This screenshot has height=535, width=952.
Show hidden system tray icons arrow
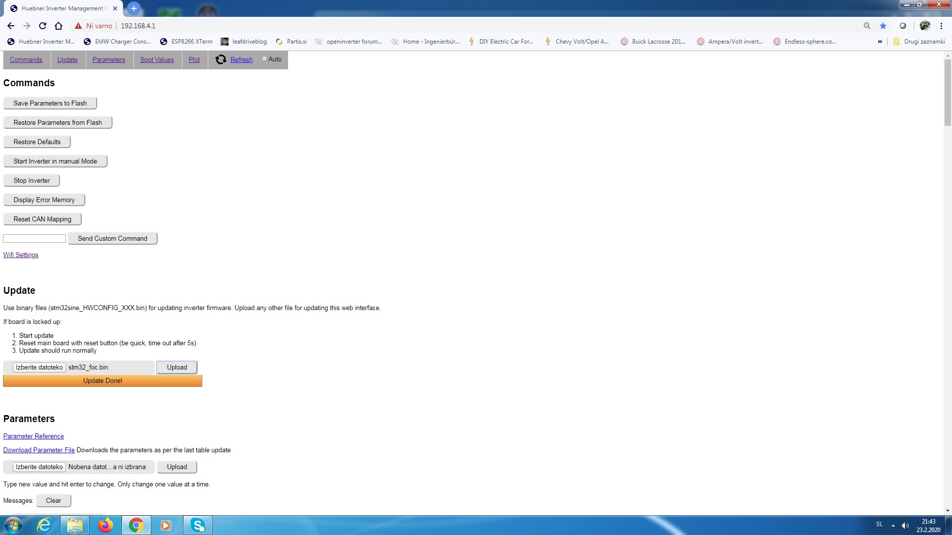893,525
